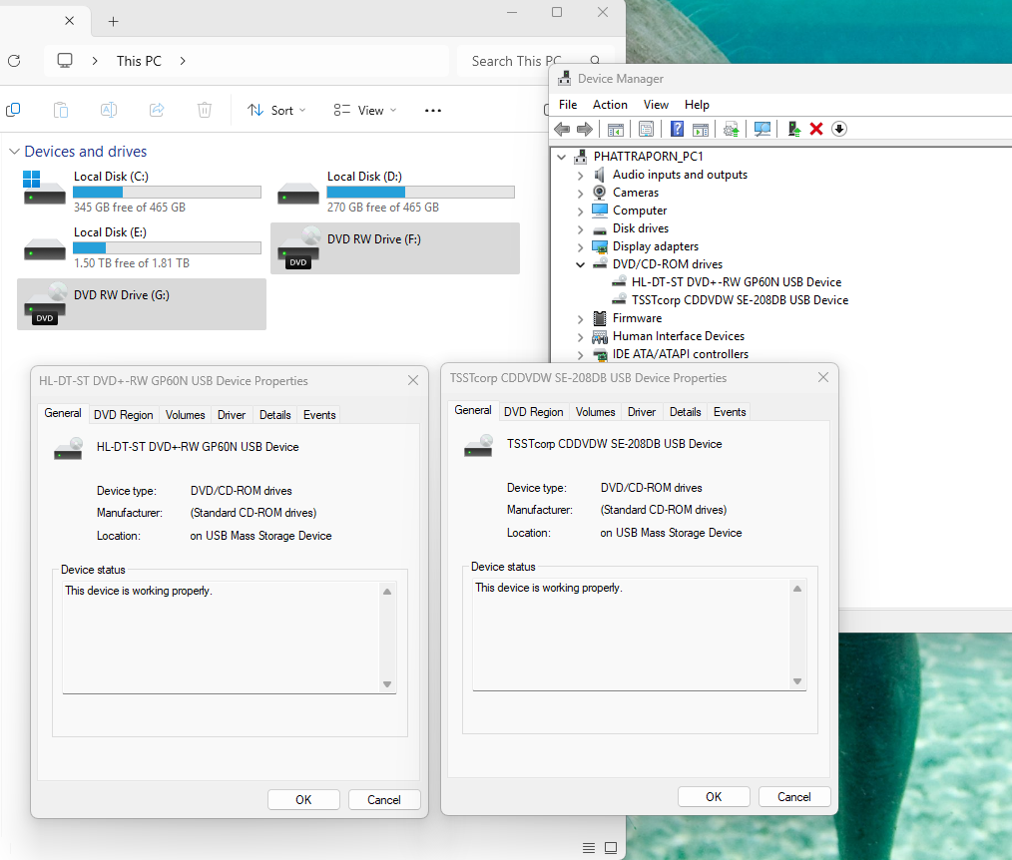The image size is (1012, 860).
Task: Toggle console tree icon in Device Manager
Action: [616, 129]
